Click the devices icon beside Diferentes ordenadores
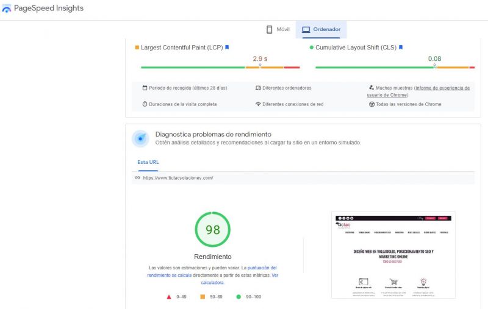 pos(258,88)
